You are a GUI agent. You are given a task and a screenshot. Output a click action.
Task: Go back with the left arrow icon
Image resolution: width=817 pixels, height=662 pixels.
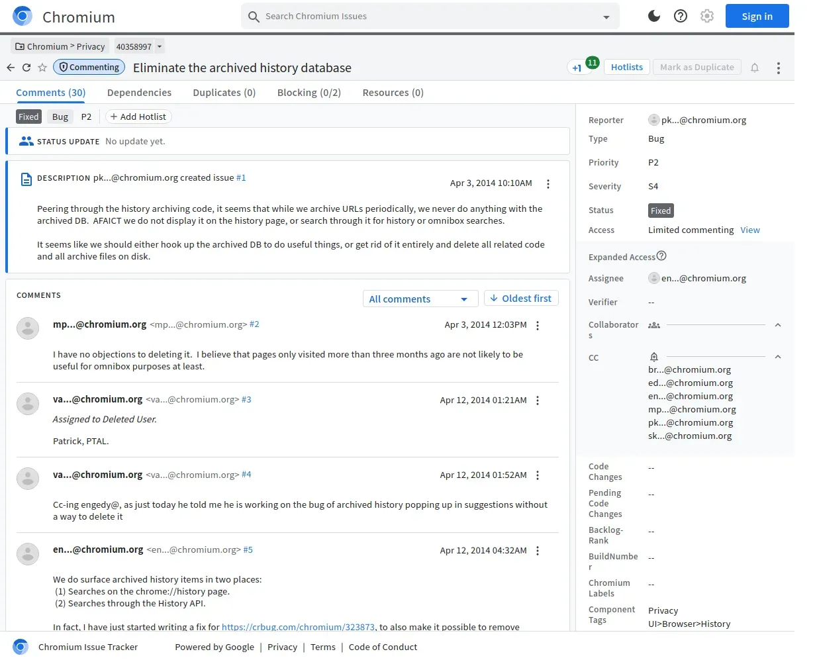coord(11,68)
